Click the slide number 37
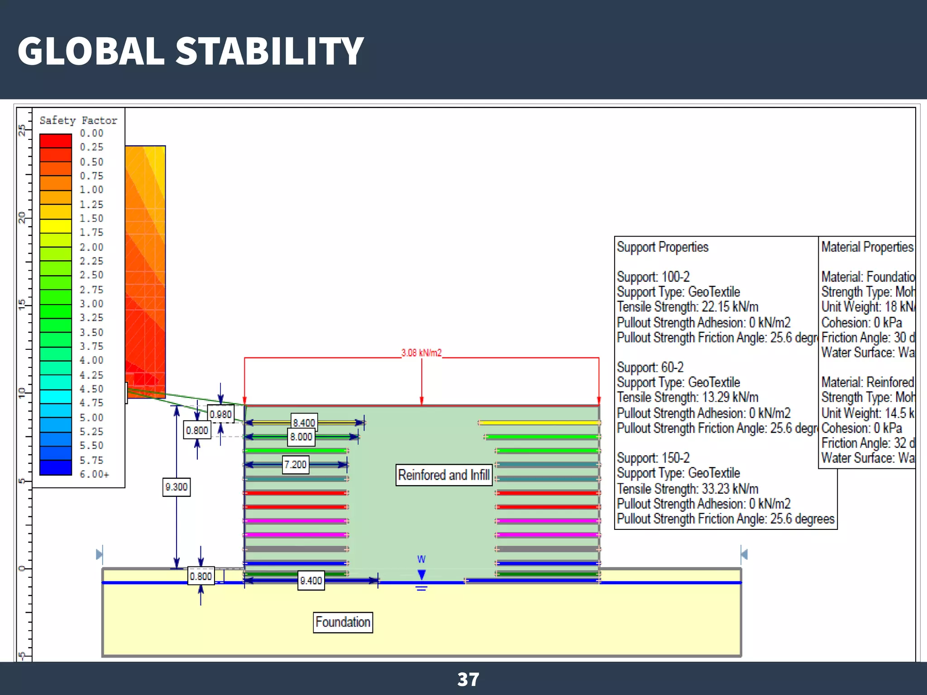 [468, 679]
